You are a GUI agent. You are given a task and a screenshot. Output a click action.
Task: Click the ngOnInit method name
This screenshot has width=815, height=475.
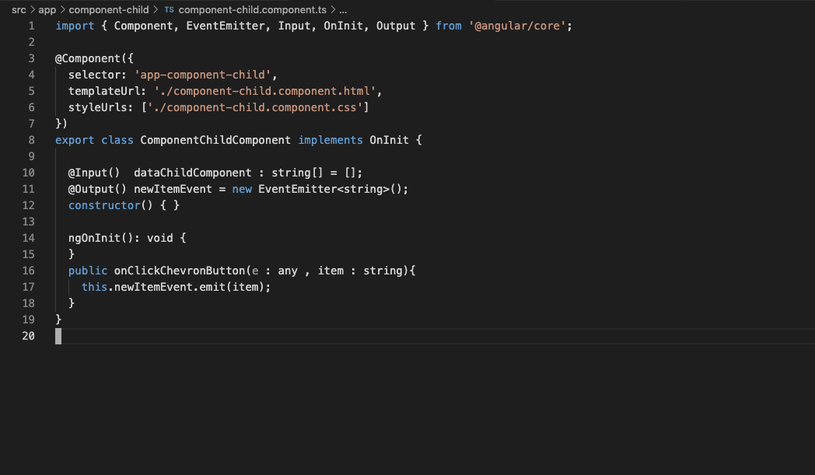tap(95, 237)
